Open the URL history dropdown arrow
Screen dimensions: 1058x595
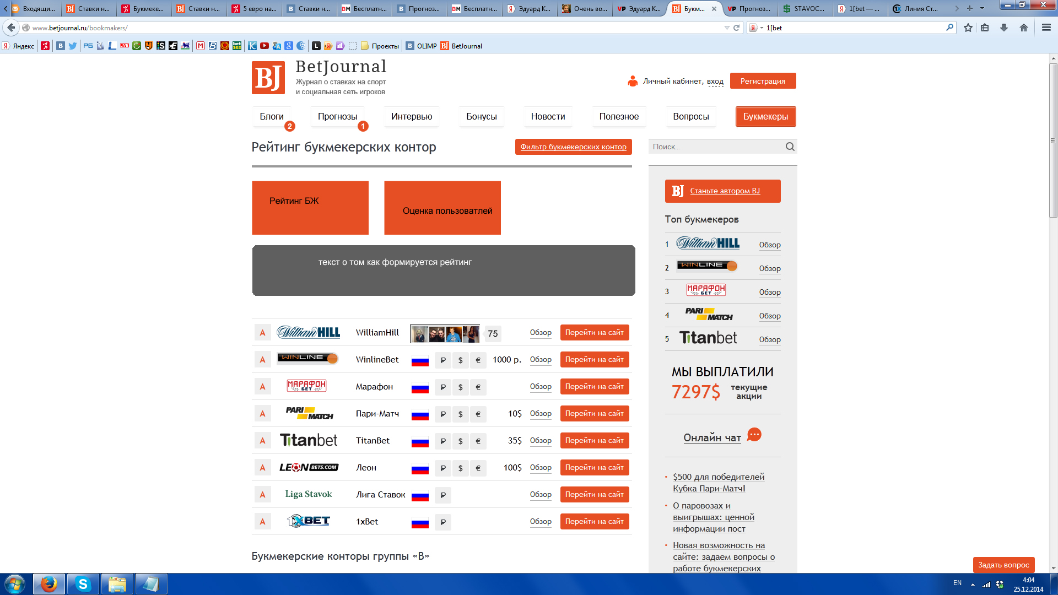pos(727,28)
